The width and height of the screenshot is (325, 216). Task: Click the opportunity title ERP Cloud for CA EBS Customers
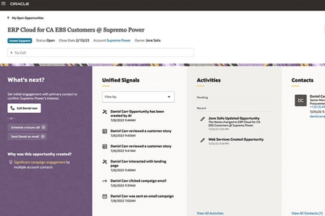[x=76, y=30]
